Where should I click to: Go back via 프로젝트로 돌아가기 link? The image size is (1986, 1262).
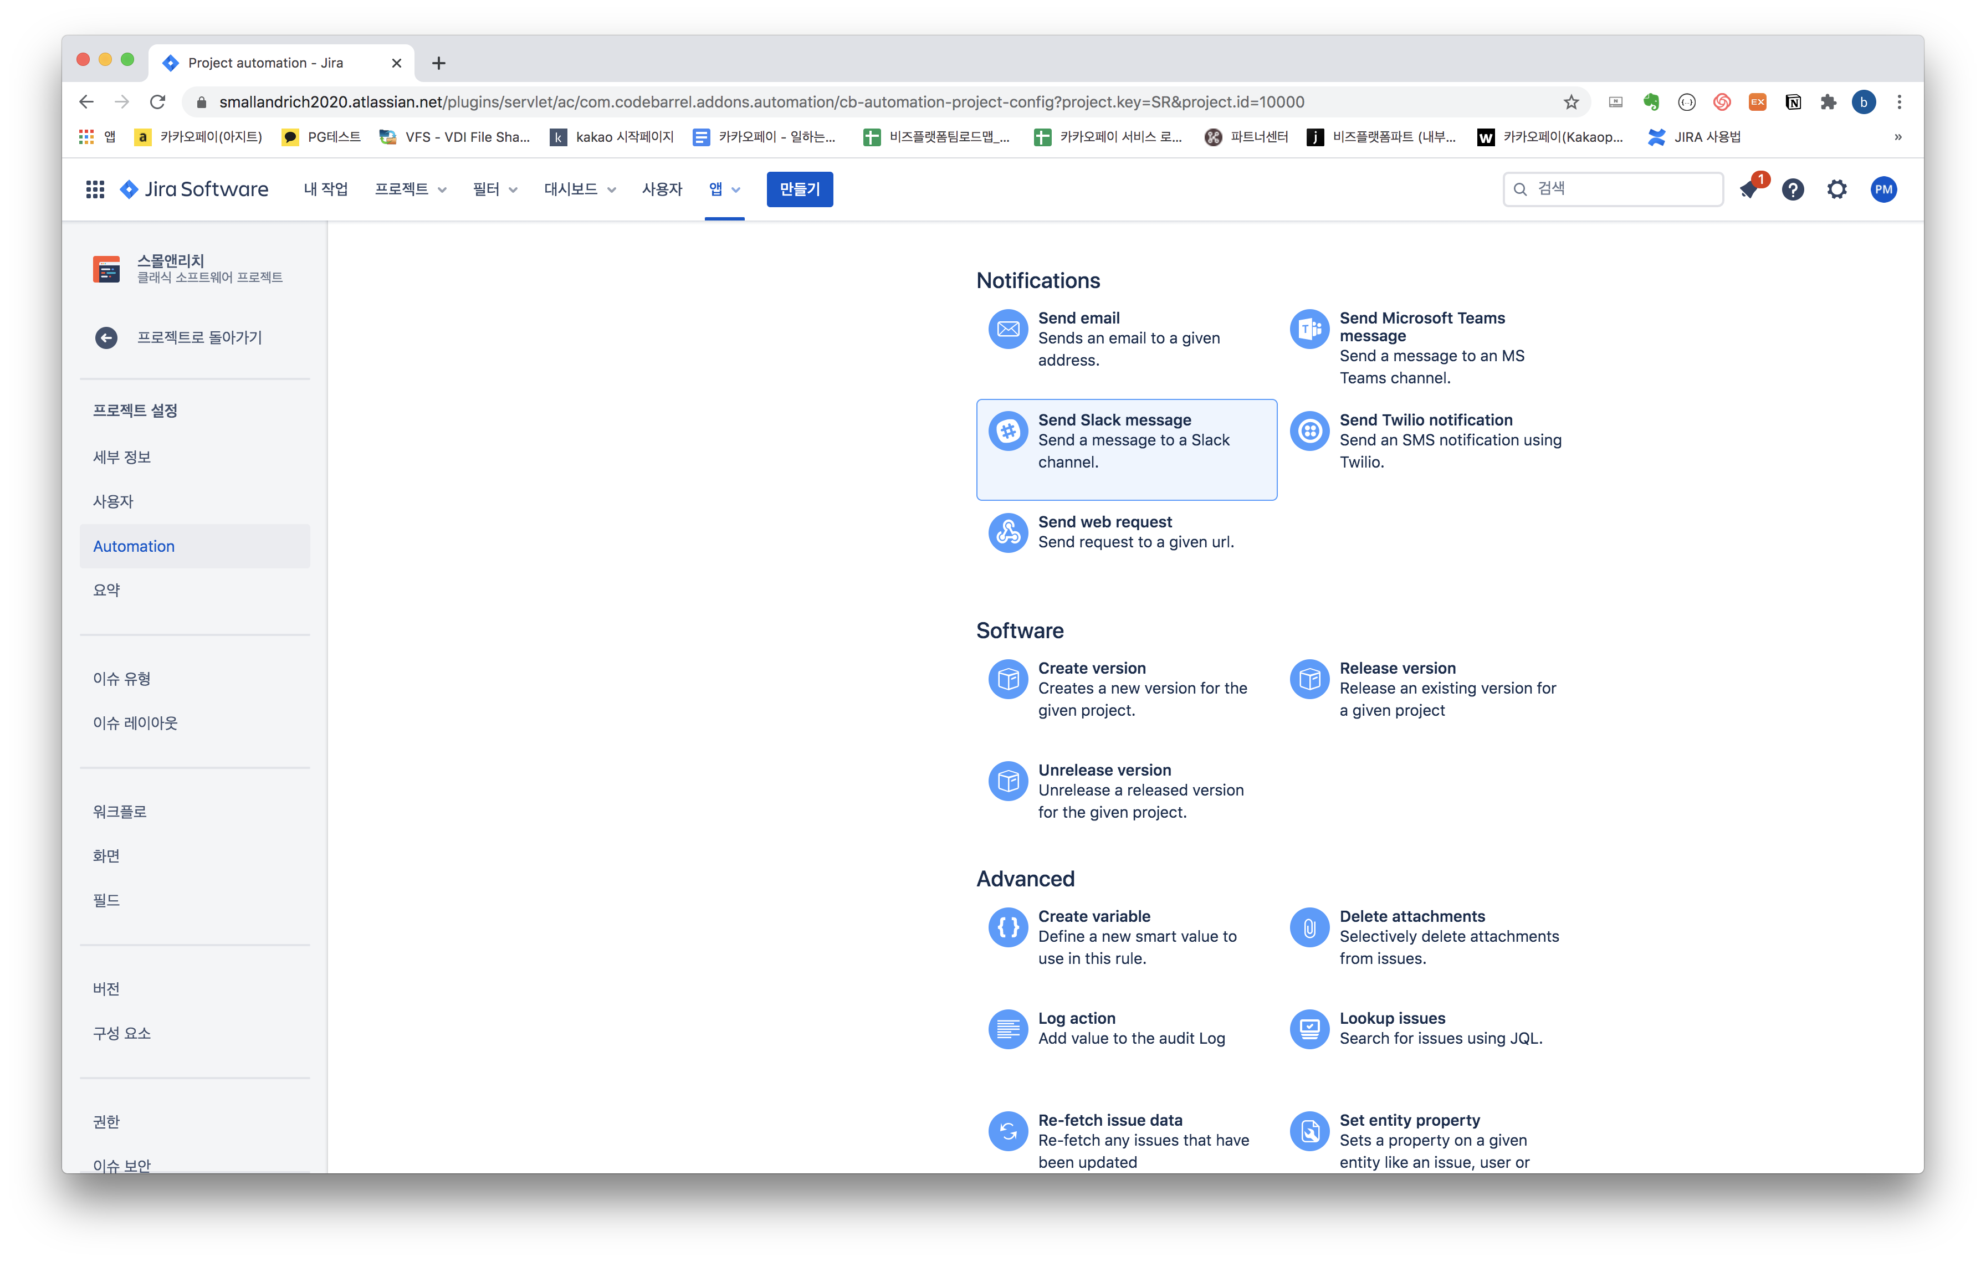click(x=199, y=338)
